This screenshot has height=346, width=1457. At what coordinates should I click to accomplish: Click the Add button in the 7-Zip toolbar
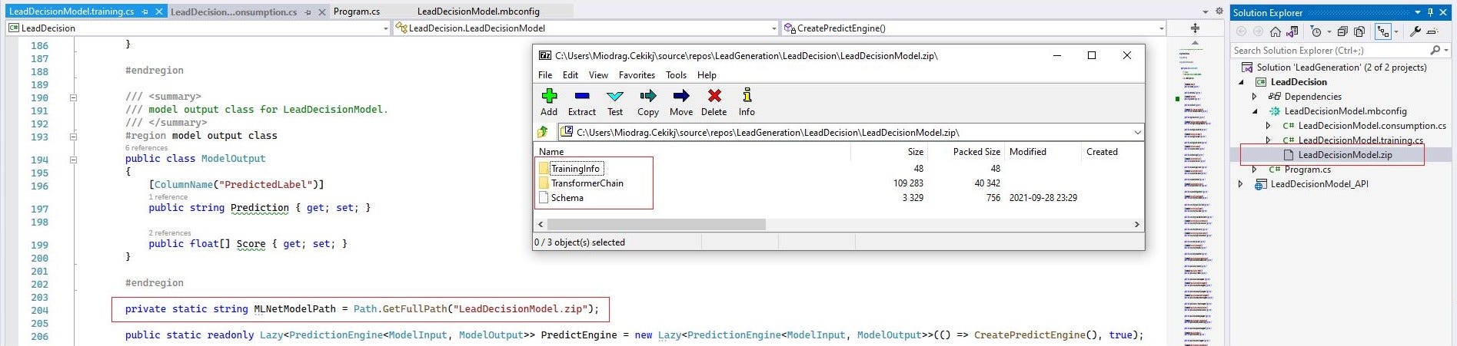pos(549,102)
